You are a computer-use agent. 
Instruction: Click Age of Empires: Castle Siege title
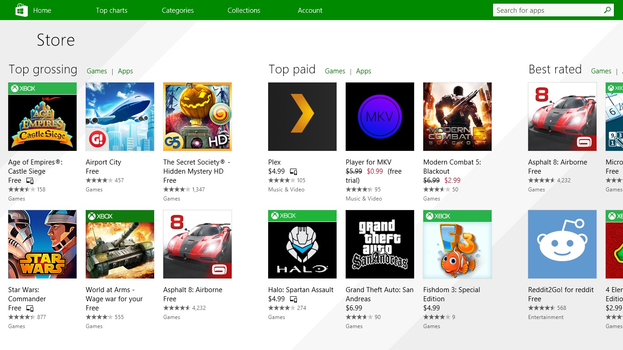[36, 167]
